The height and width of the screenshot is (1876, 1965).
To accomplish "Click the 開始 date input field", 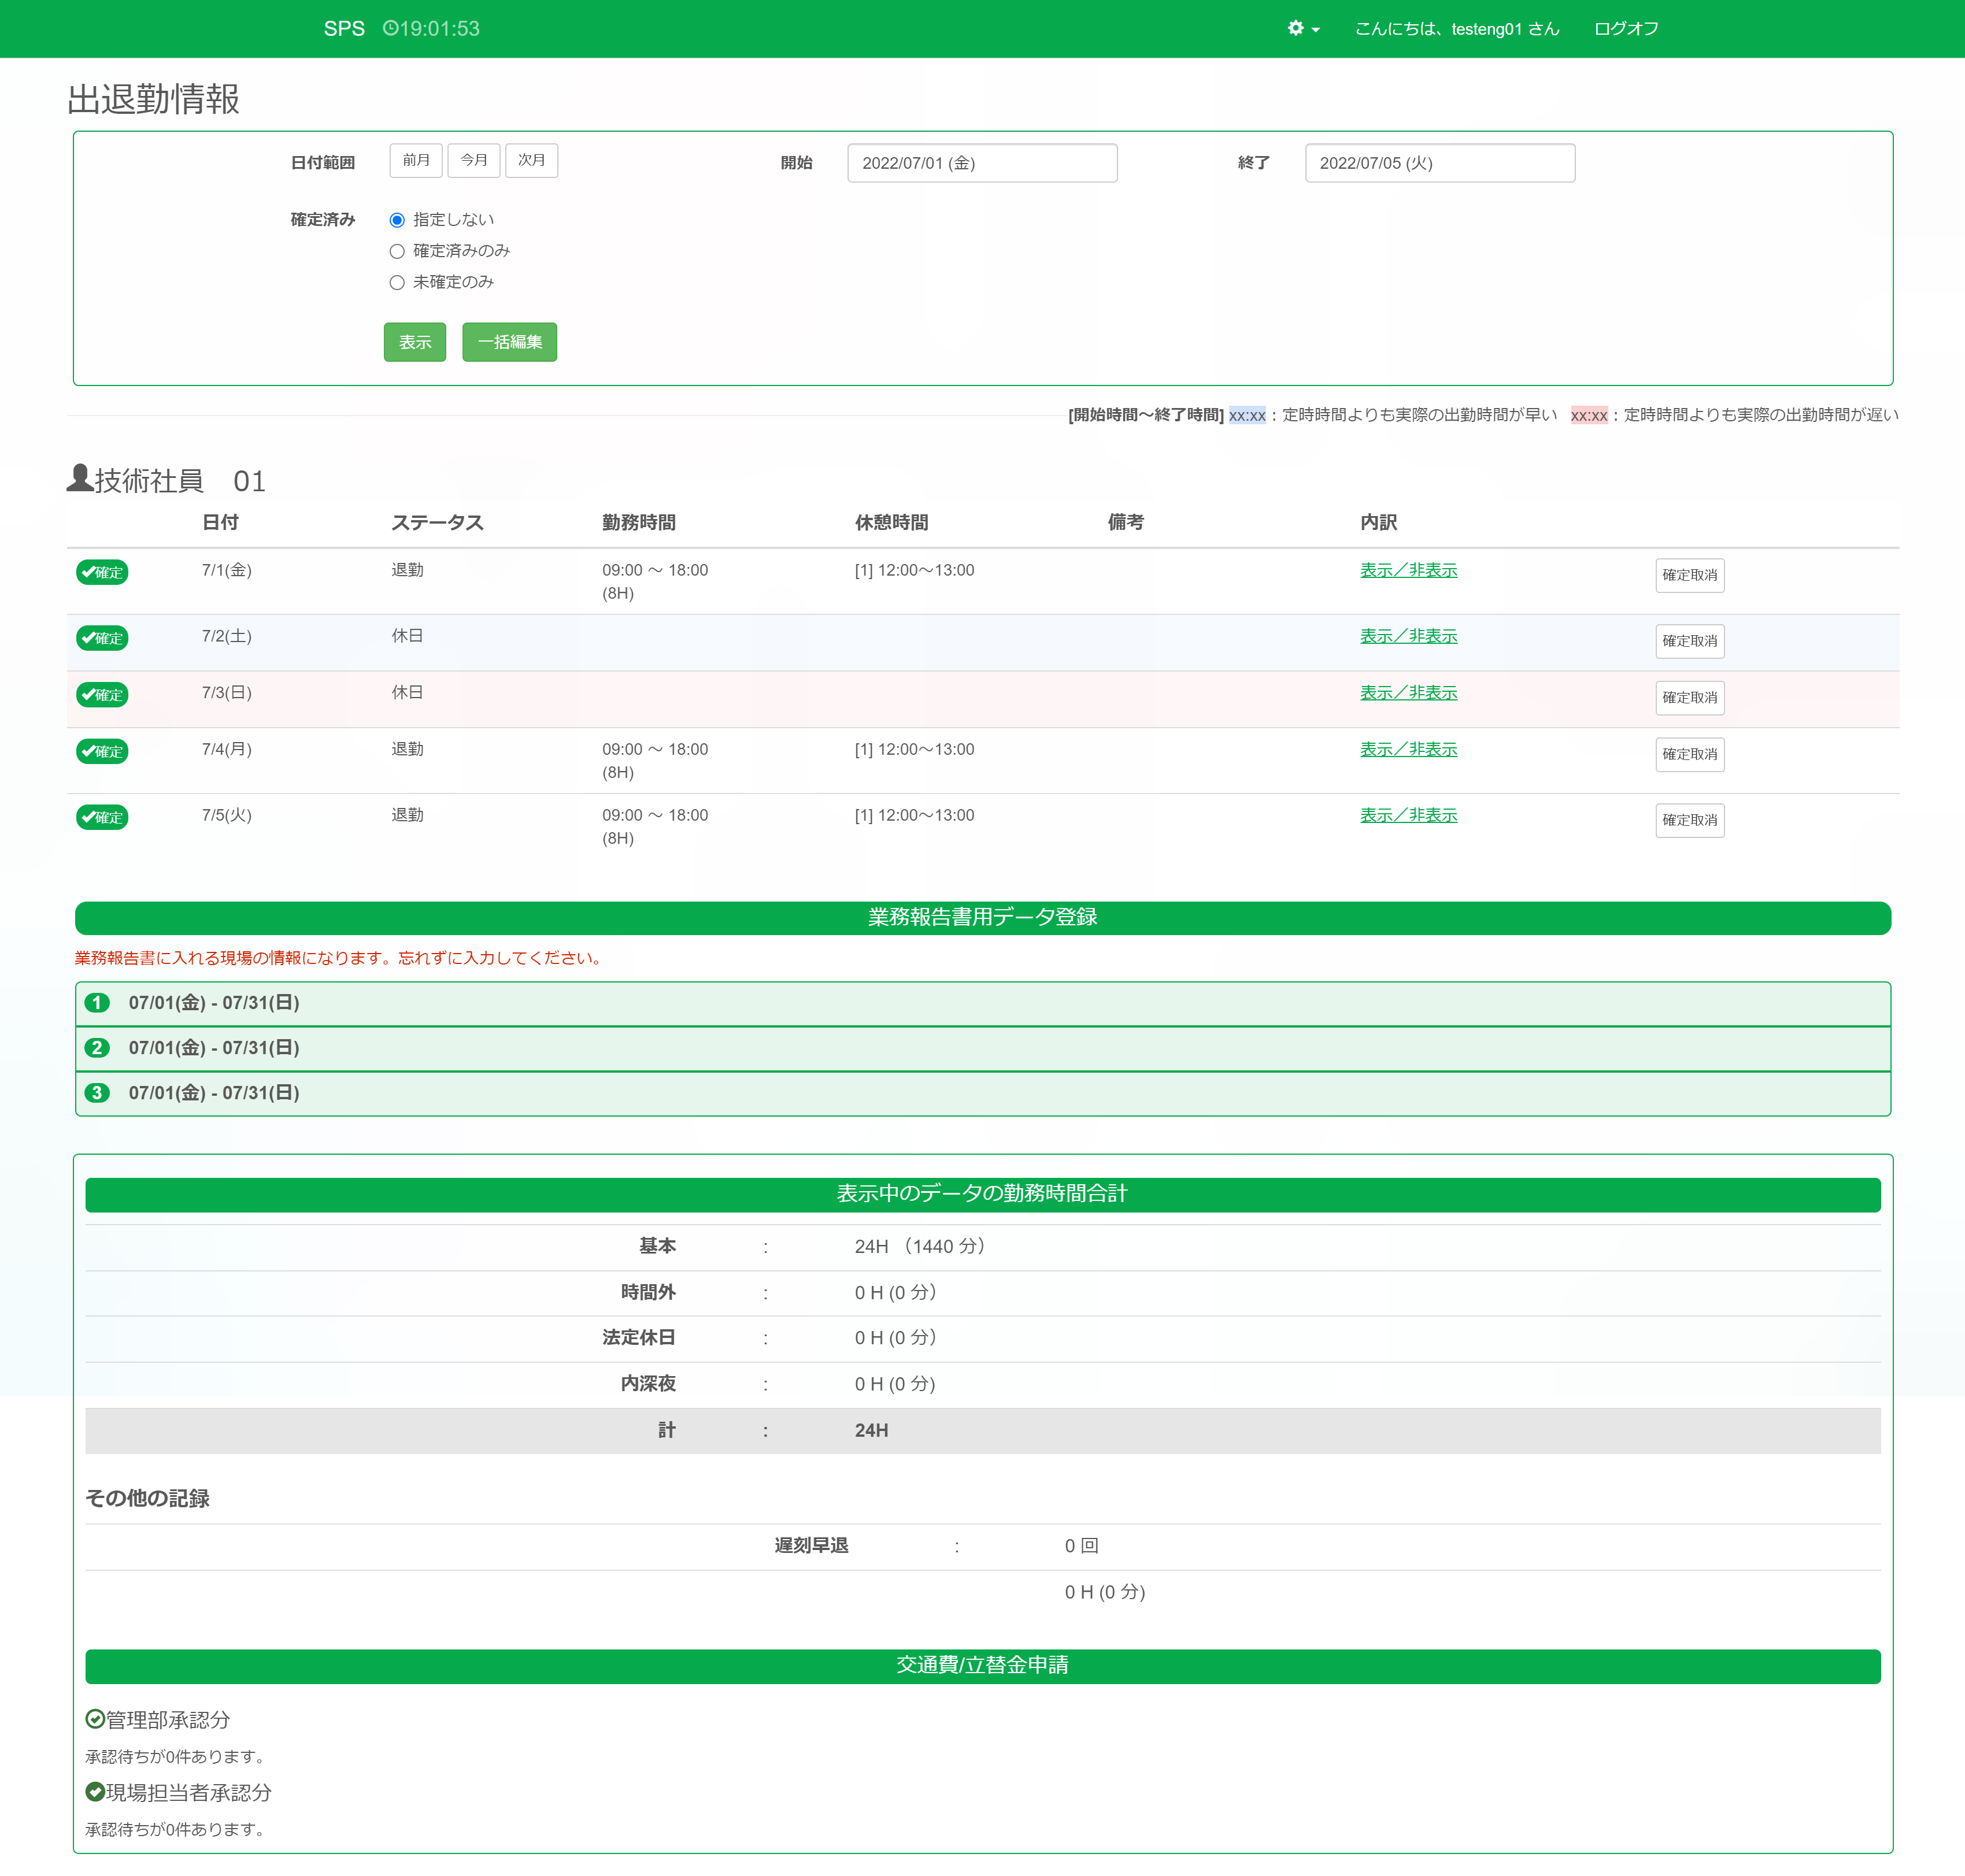I will point(982,163).
